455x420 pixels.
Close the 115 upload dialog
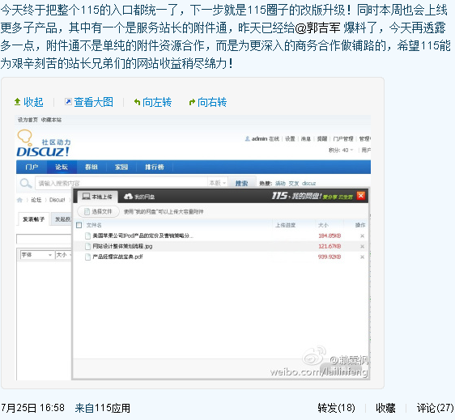pyautogui.click(x=361, y=196)
